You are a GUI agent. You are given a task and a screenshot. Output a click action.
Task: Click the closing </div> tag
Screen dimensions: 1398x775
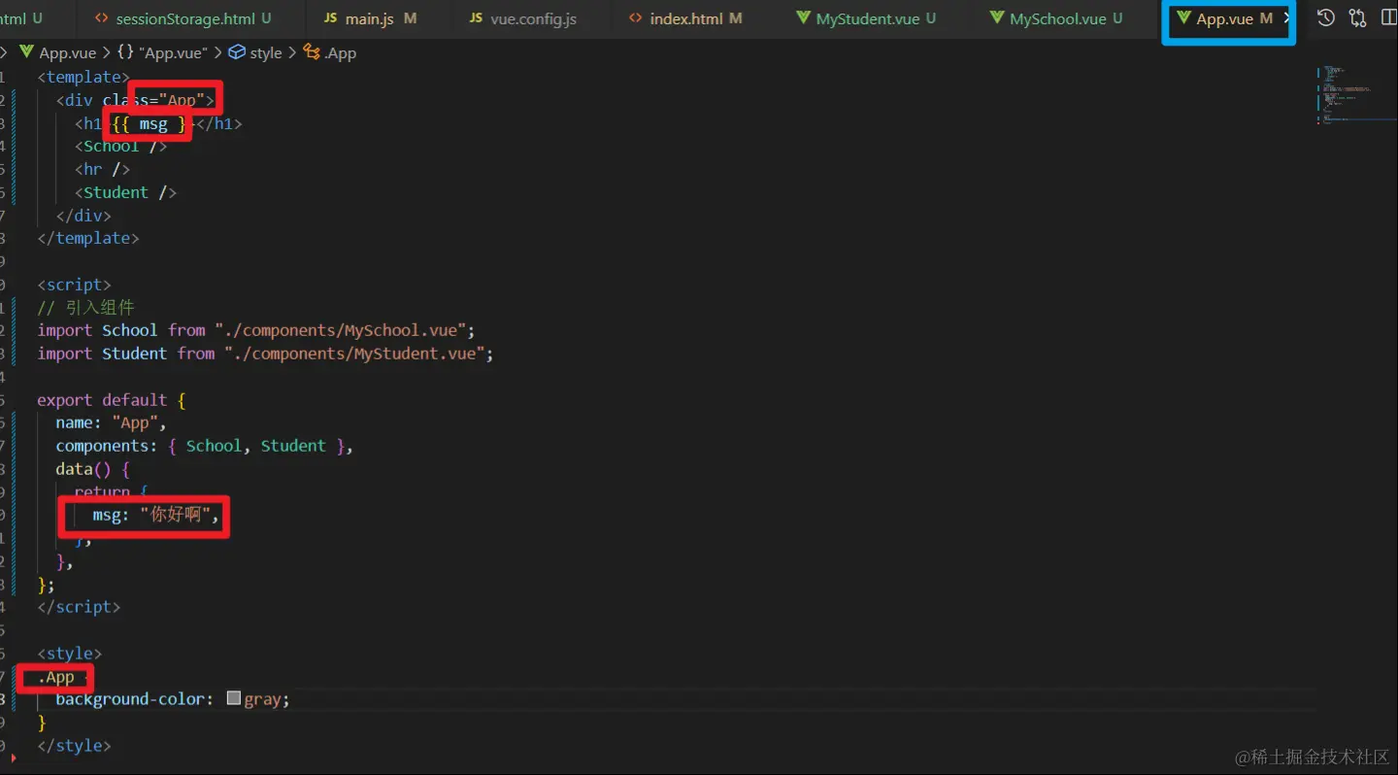(83, 216)
